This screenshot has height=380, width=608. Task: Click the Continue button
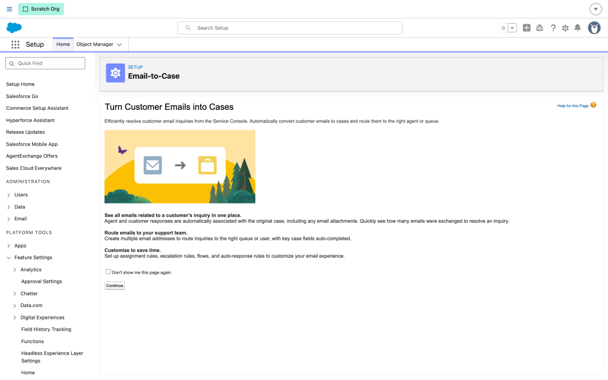(x=115, y=286)
